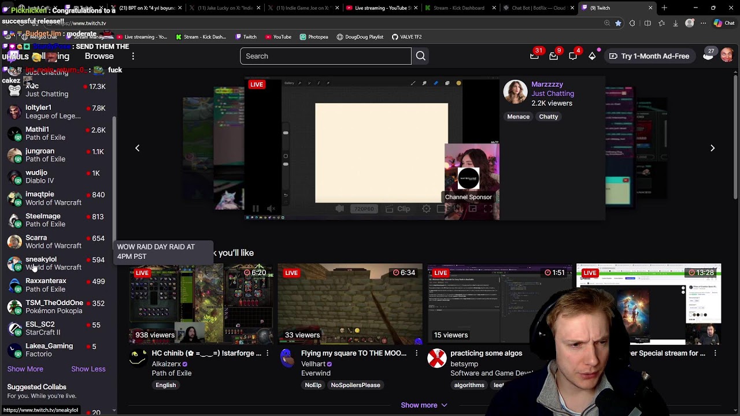Open the HC chinib stream thumbnail
Image resolution: width=740 pixels, height=416 pixels.
[201, 304]
